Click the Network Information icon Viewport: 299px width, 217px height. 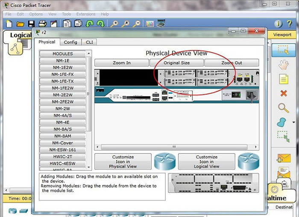[x=278, y=24]
